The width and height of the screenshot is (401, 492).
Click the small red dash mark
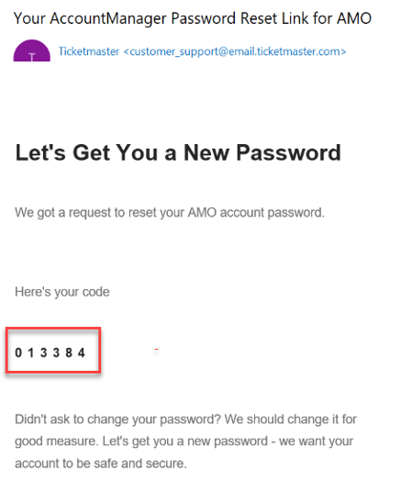coord(156,349)
